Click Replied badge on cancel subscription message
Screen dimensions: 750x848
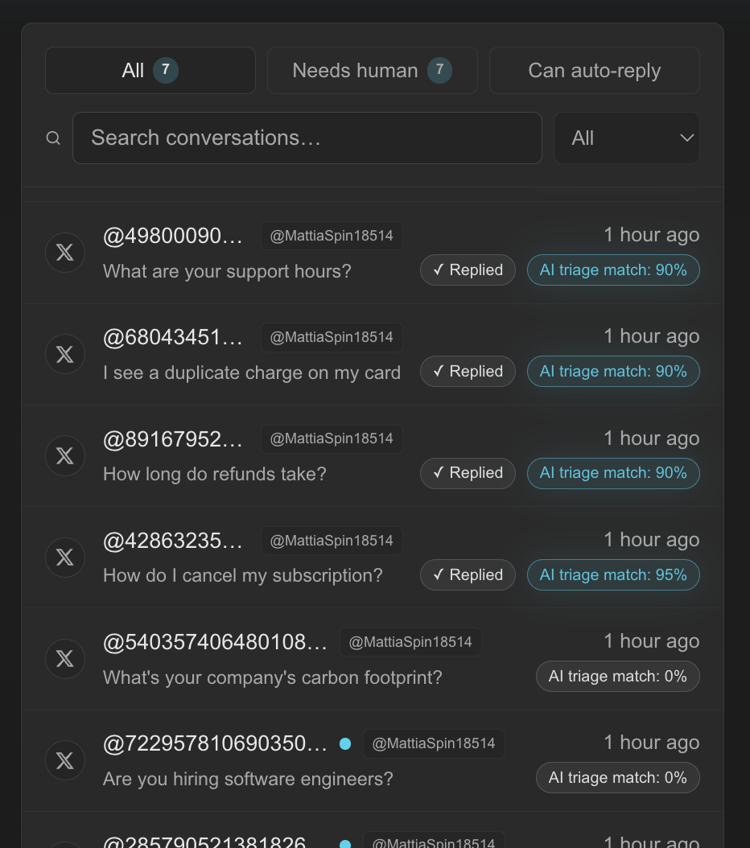coord(468,575)
